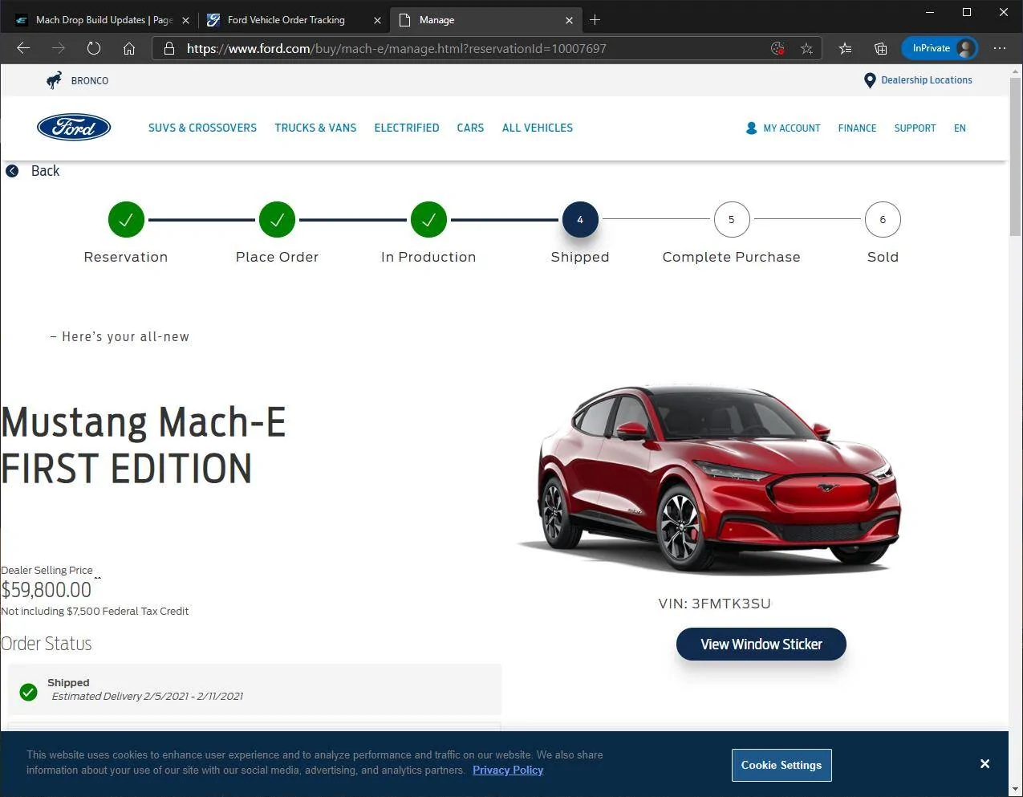Close the Manage tab
The width and height of the screenshot is (1023, 797).
(569, 20)
